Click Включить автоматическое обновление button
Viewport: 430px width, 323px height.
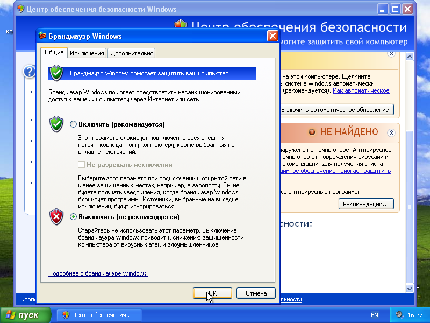click(x=337, y=110)
